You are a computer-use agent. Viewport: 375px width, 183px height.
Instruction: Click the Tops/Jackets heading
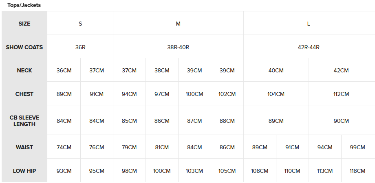[24, 5]
